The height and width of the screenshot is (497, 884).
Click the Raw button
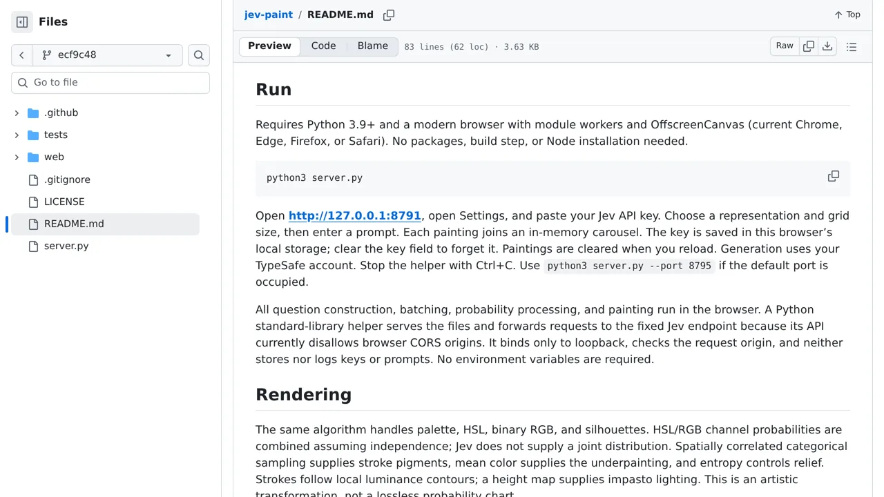(785, 46)
